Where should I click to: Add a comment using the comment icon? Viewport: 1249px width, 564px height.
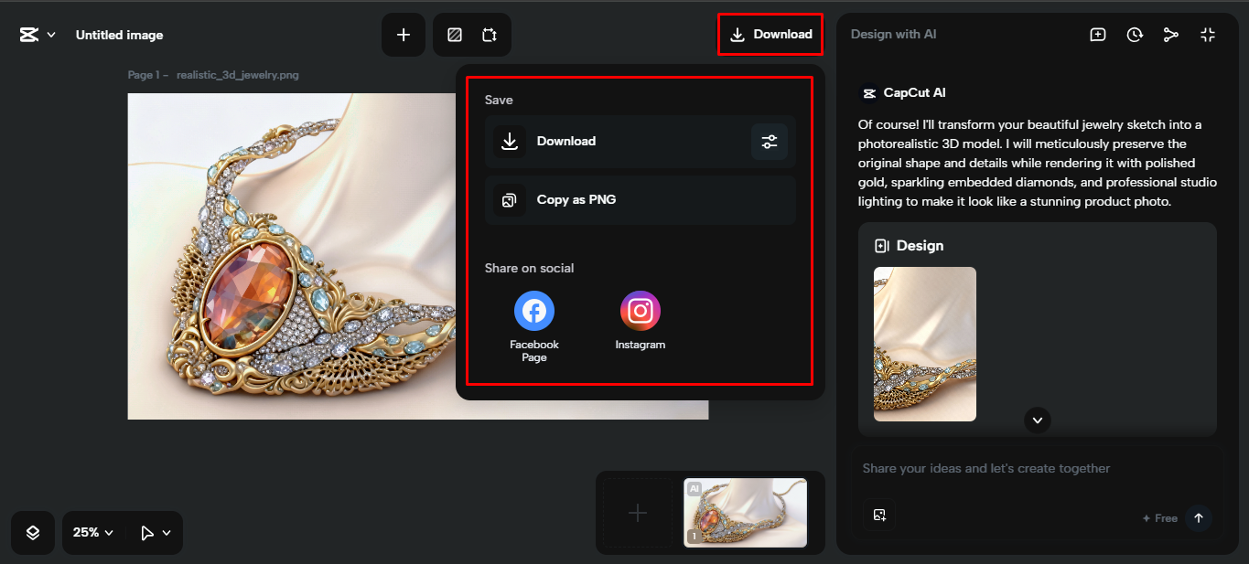click(1097, 34)
